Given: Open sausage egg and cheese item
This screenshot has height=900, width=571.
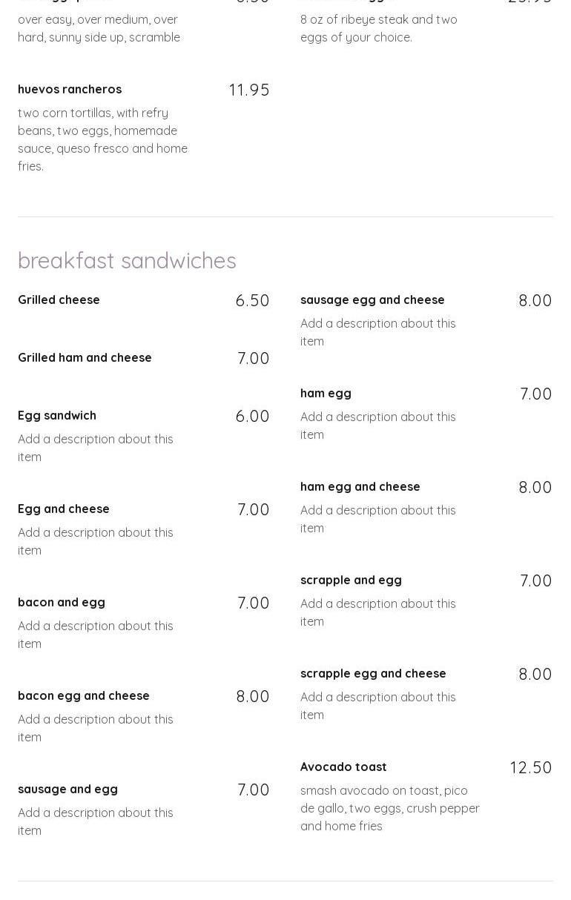Looking at the screenshot, I should tap(372, 300).
